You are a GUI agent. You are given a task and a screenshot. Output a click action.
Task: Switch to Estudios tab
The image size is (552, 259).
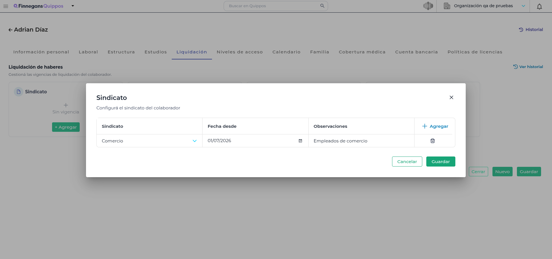click(x=156, y=52)
